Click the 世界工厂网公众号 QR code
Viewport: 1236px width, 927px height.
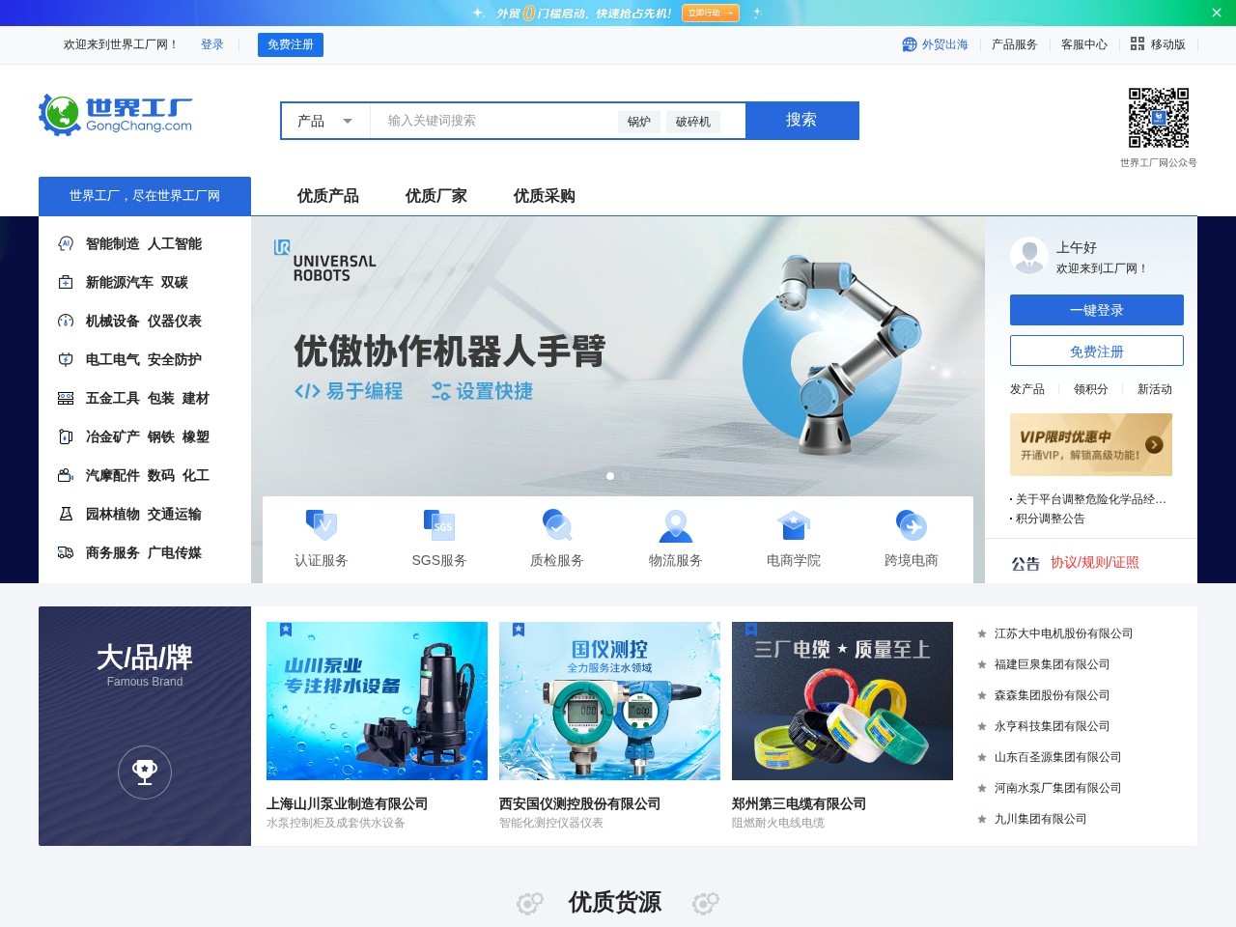[x=1159, y=118]
